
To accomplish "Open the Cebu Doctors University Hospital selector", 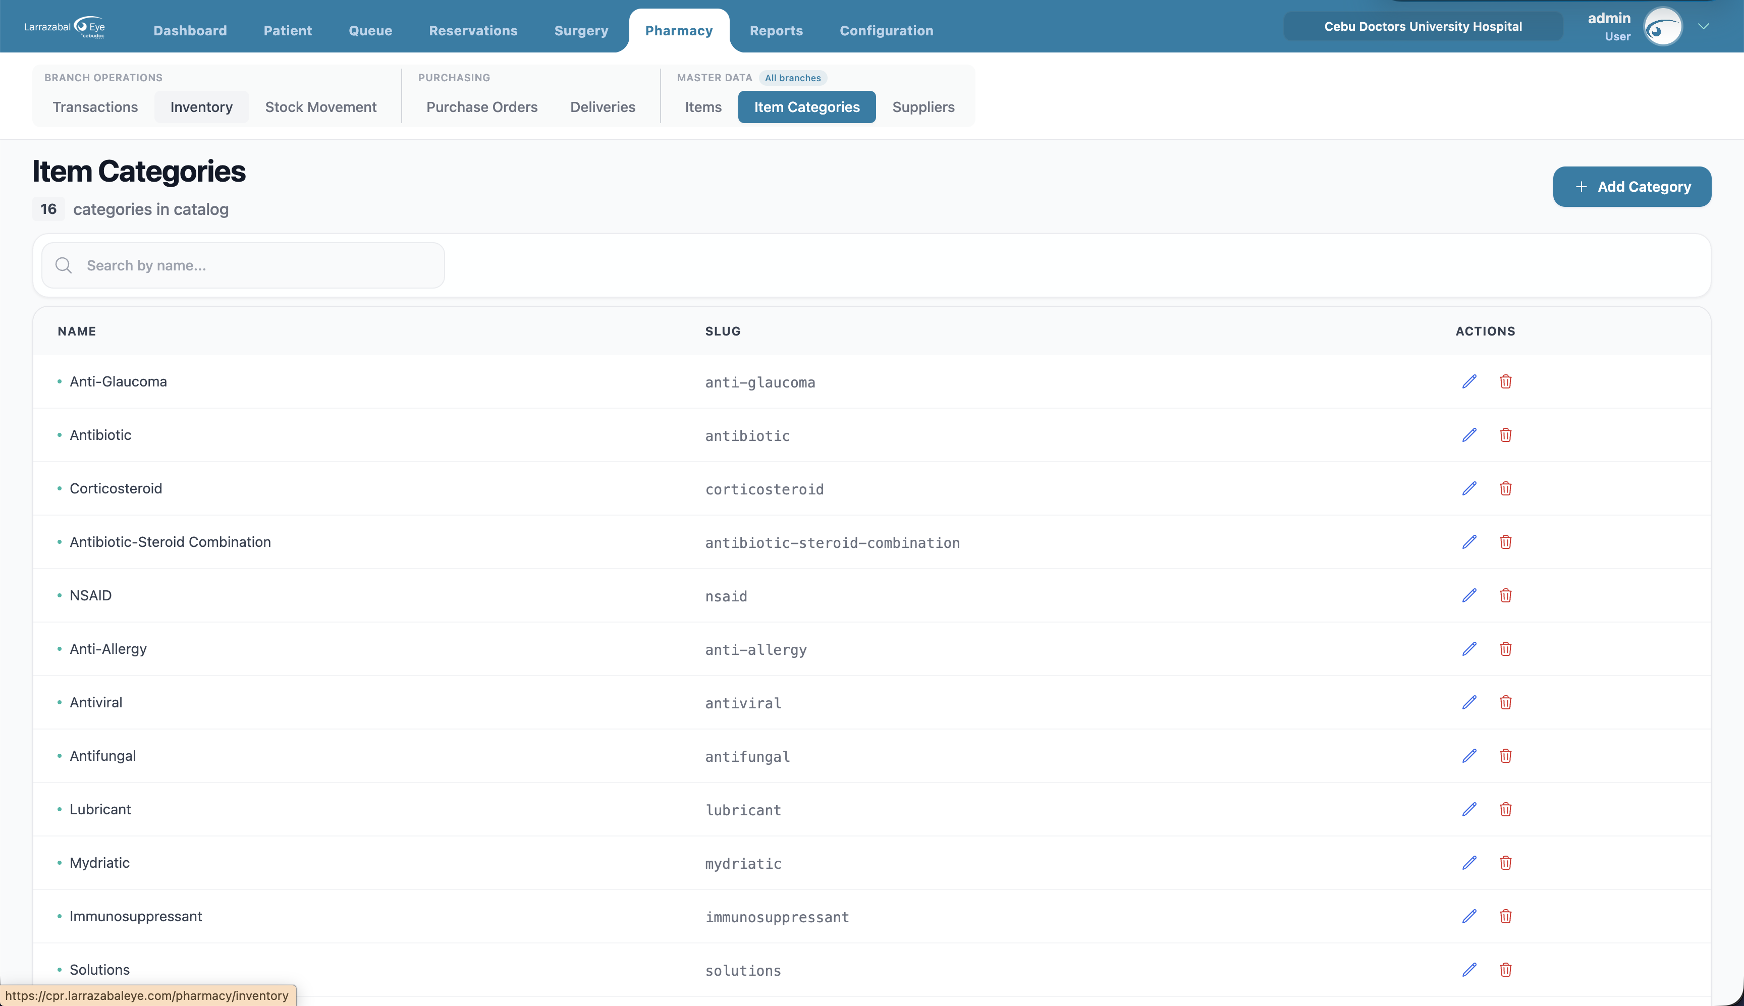I will pos(1423,26).
